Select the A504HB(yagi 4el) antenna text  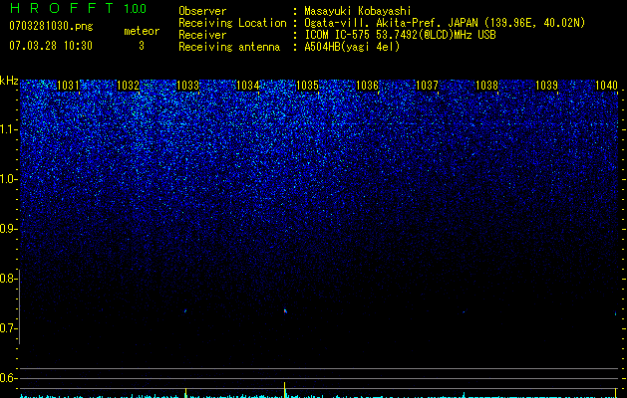pyautogui.click(x=352, y=47)
